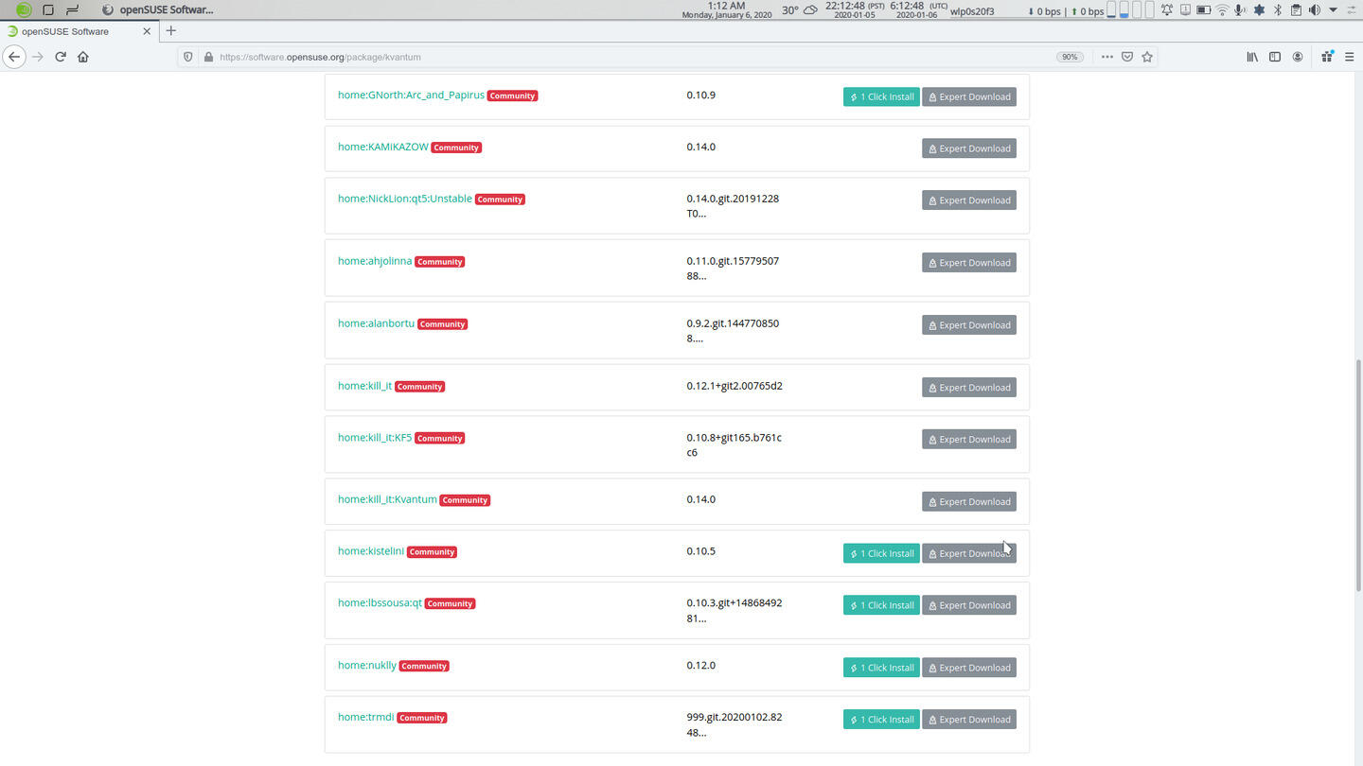1 Click Install for home:kistelini
1363x766 pixels.
(881, 553)
